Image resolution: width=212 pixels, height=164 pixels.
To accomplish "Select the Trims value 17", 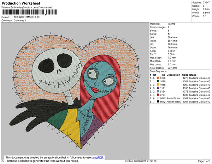I will coord(169,34).
